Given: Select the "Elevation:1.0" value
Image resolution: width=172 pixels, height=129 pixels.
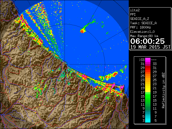Looking at the screenshot, I should pos(142,32).
